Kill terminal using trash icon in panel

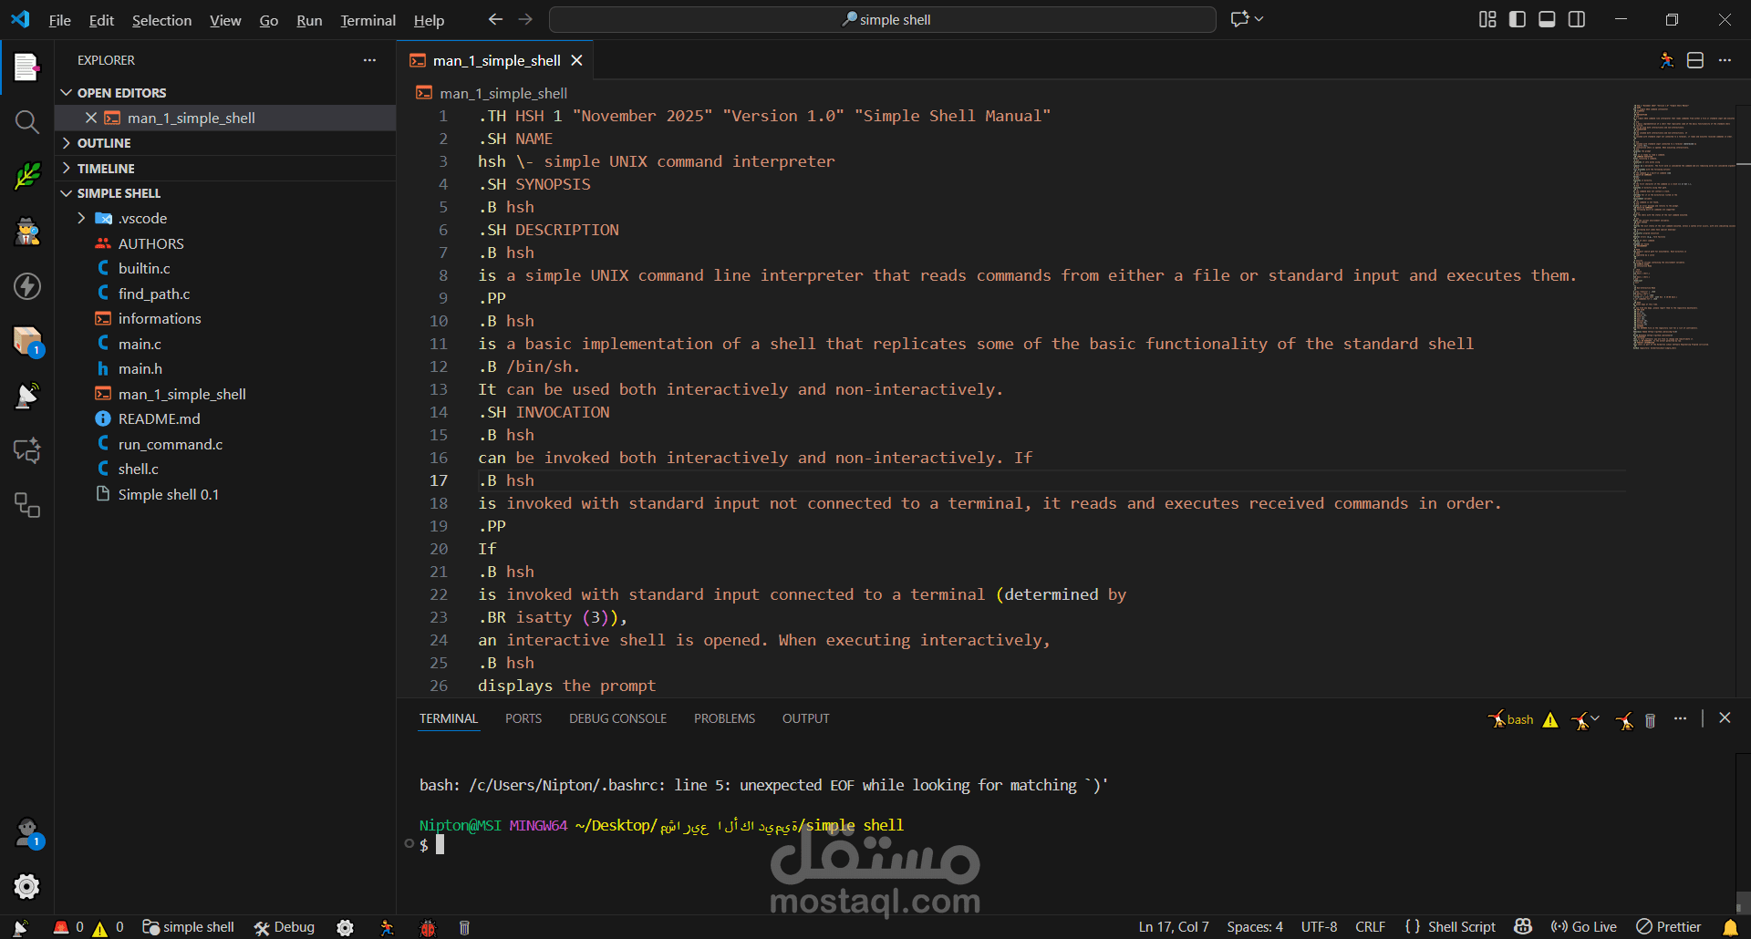(x=1650, y=720)
